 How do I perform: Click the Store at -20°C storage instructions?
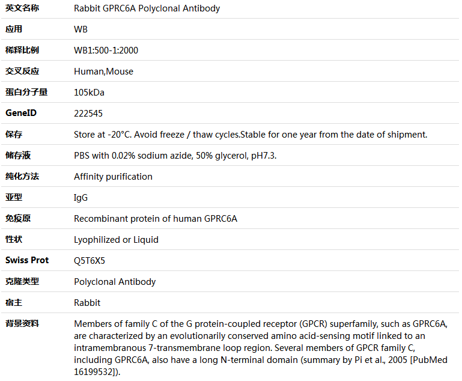point(251,135)
